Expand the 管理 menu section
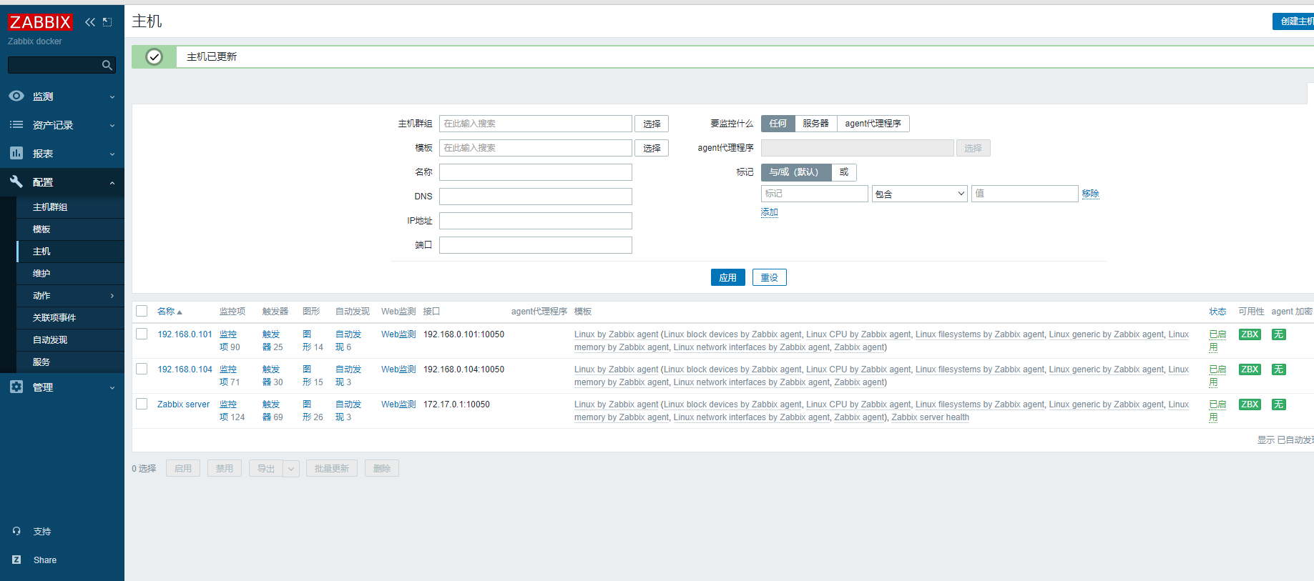Viewport: 1314px width, 581px height. click(x=112, y=387)
